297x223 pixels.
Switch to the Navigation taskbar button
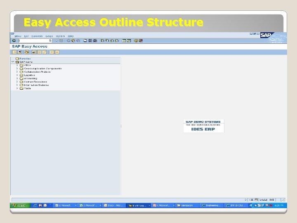tap(187, 205)
